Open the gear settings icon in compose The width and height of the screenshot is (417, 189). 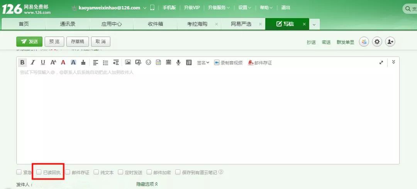[x=377, y=42]
